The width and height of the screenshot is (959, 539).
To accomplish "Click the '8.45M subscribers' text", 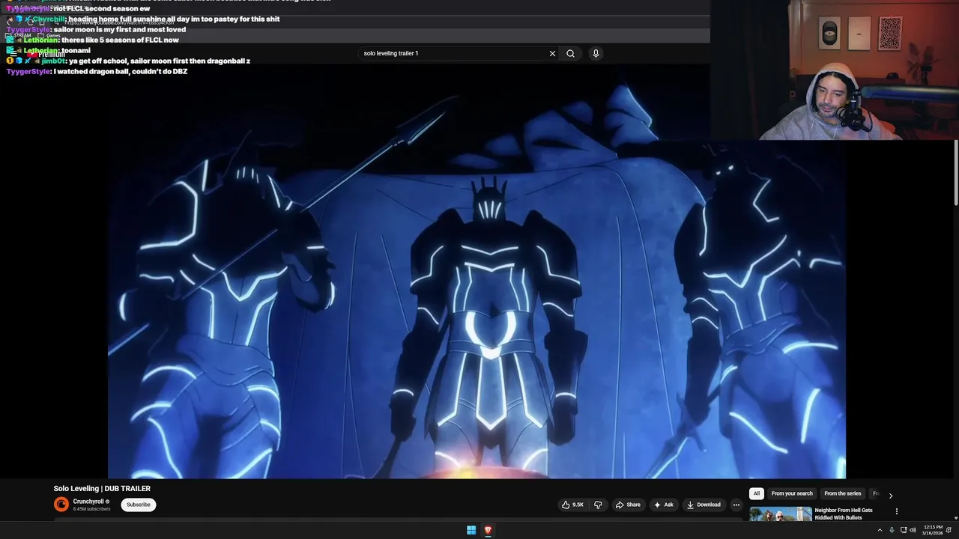I will (x=91, y=509).
